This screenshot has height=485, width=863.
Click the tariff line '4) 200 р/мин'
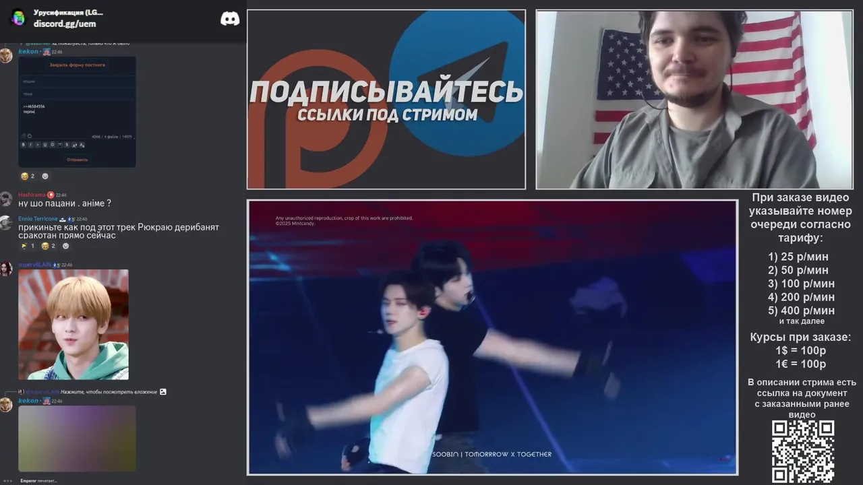coord(801,297)
